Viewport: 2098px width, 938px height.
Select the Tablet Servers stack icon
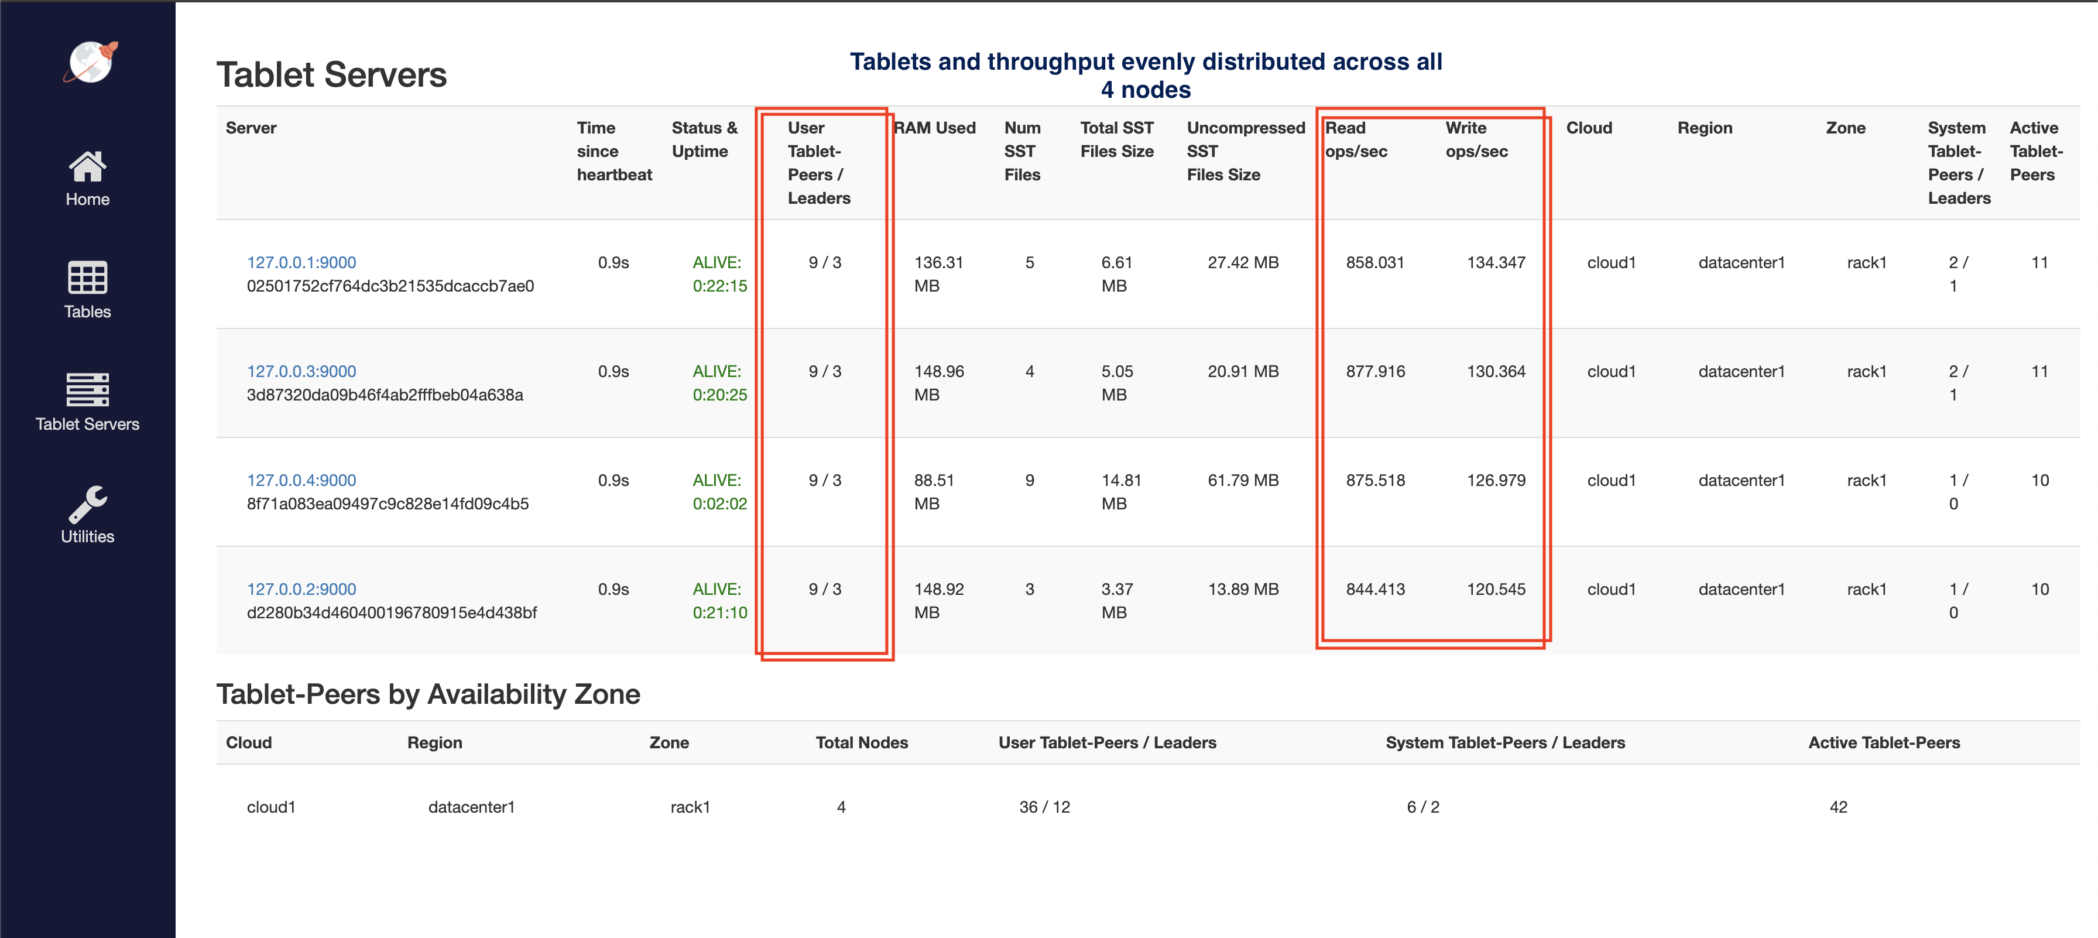click(86, 389)
